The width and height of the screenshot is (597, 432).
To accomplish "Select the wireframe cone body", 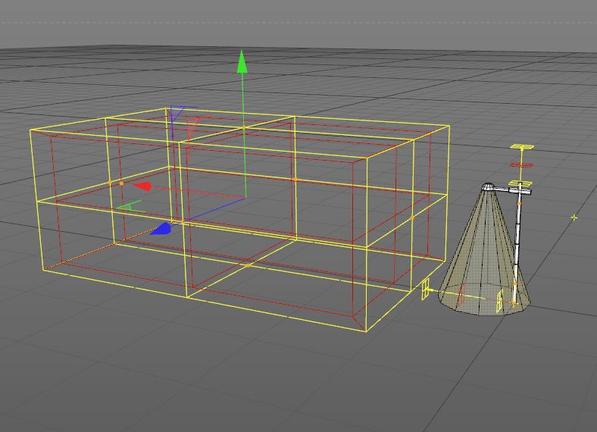I will 477,258.
